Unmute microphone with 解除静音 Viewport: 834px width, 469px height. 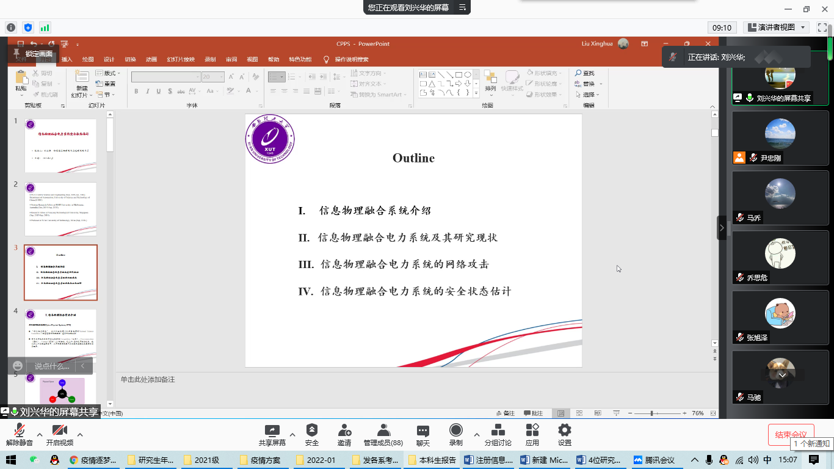point(20,434)
